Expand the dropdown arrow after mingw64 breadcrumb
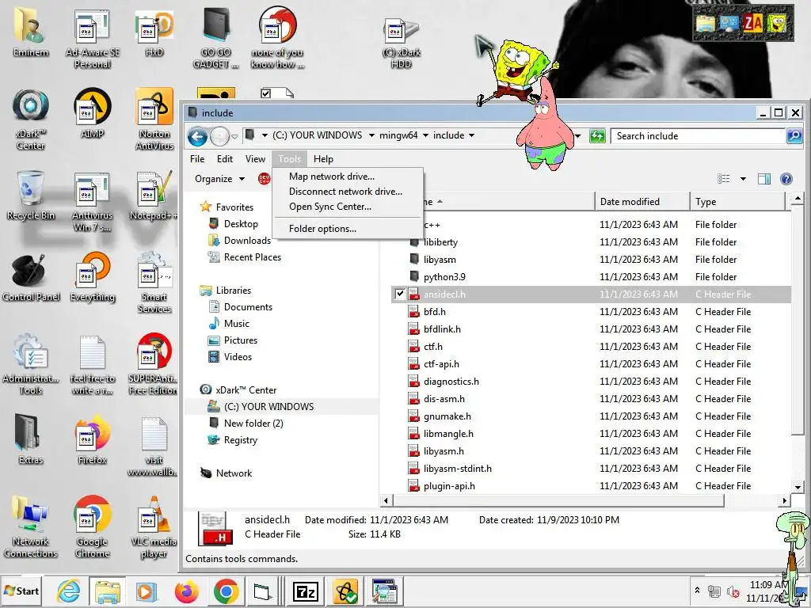Screen dimensions: 811x608 [x=425, y=135]
